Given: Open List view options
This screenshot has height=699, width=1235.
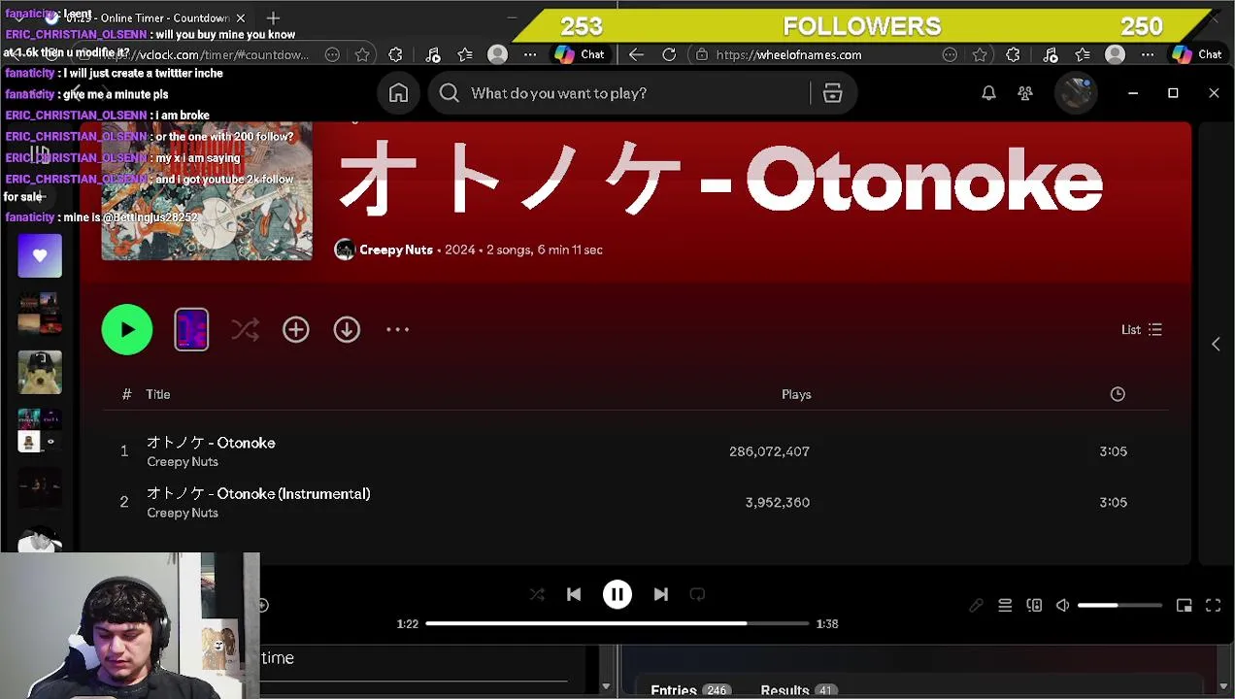Looking at the screenshot, I should point(1142,330).
